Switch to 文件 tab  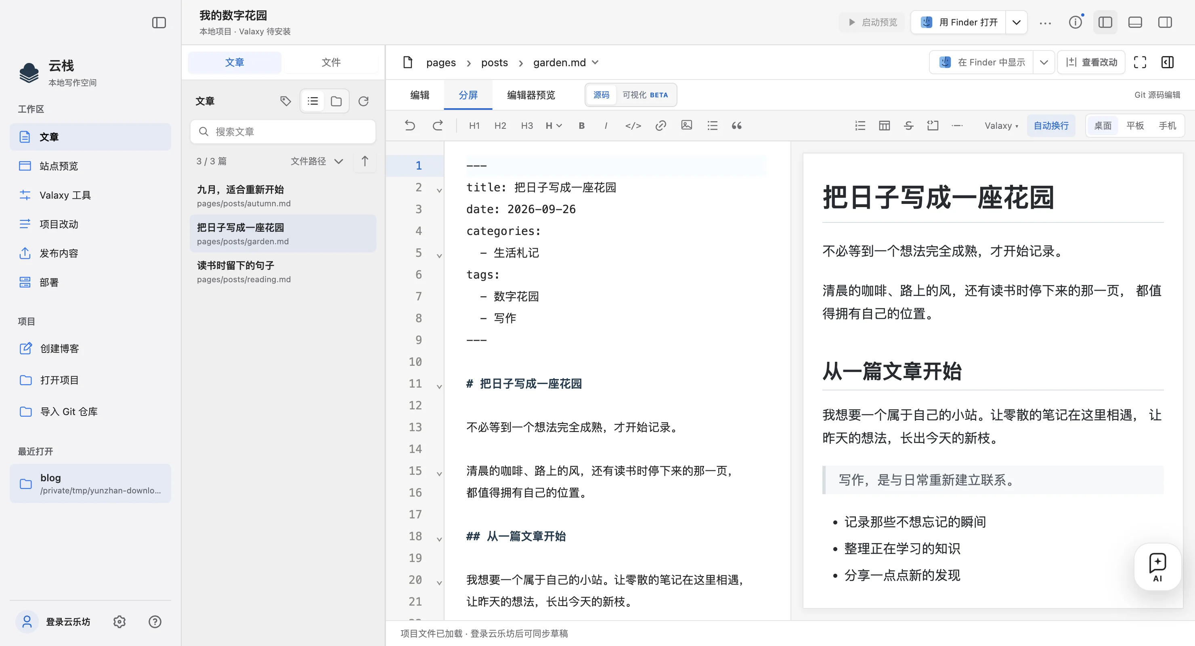pyautogui.click(x=331, y=62)
